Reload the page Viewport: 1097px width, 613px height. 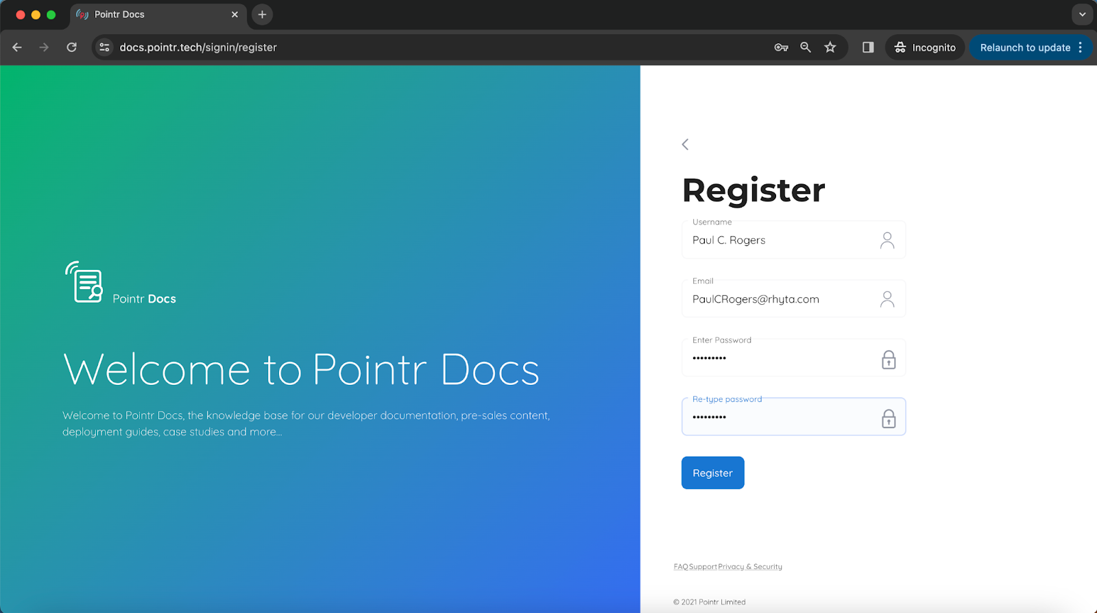[x=71, y=47]
